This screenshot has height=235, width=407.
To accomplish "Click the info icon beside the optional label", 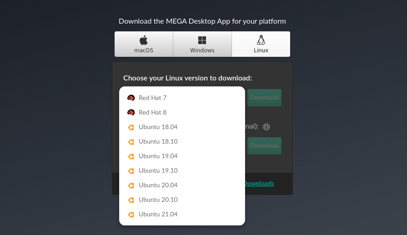I will (266, 127).
